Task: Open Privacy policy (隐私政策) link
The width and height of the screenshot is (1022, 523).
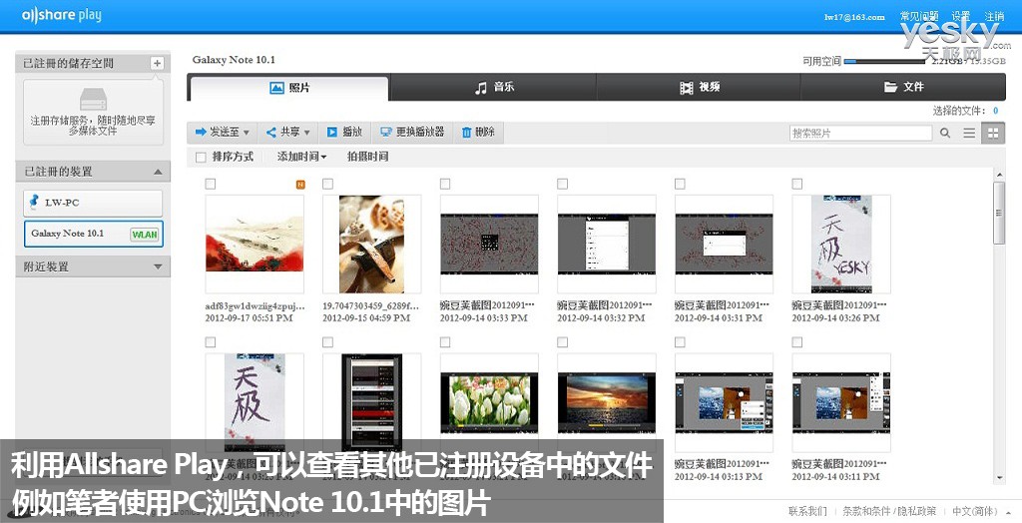Action: 916,511
